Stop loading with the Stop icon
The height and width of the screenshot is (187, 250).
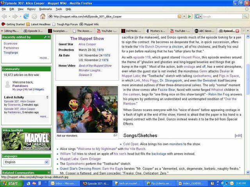point(34,16)
